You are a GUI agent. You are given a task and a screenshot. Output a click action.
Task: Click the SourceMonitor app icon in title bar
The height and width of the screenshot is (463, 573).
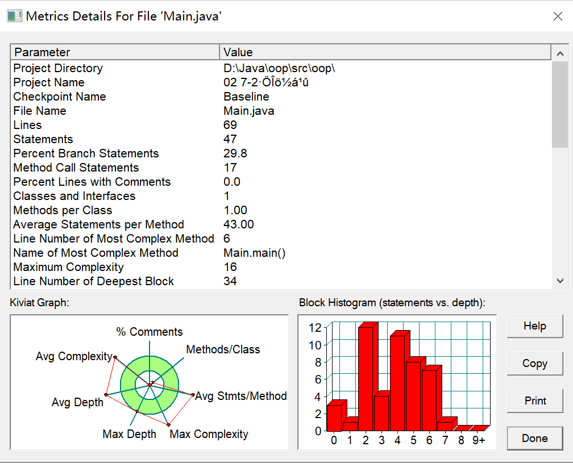pyautogui.click(x=15, y=16)
